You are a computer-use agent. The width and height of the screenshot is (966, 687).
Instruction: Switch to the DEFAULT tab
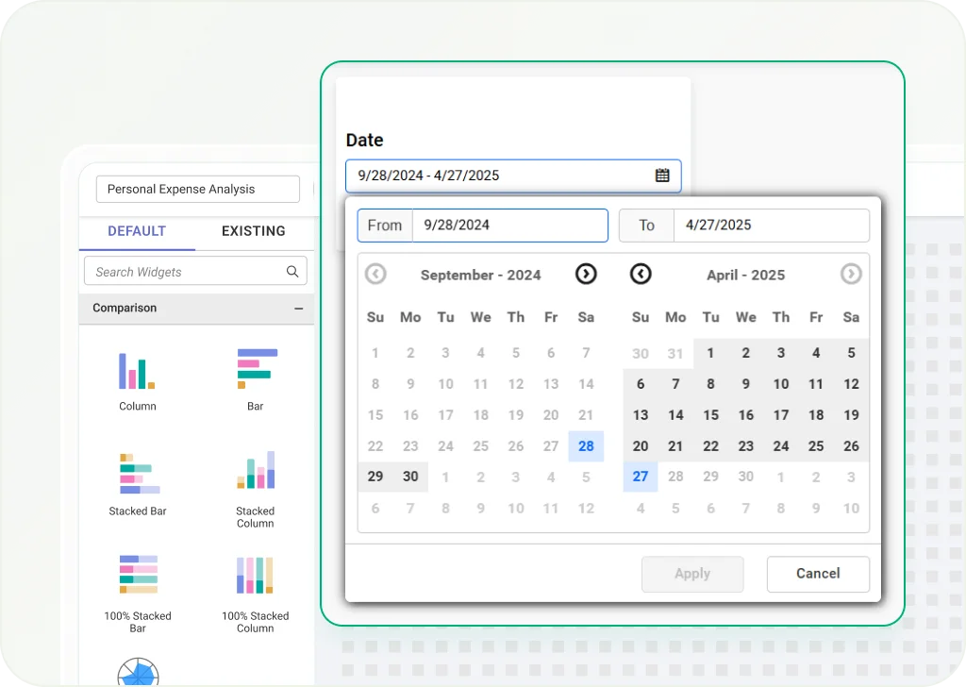(137, 231)
